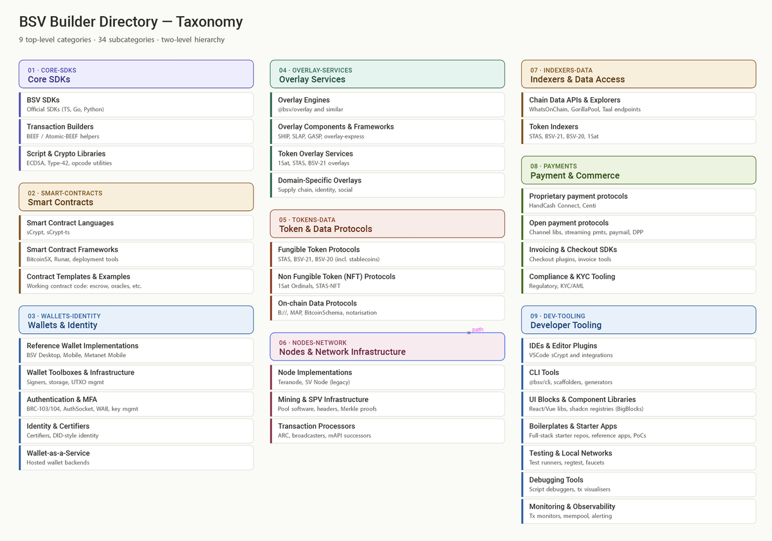
Task: Click the Reference Wallet Implementations card
Action: coord(136,351)
